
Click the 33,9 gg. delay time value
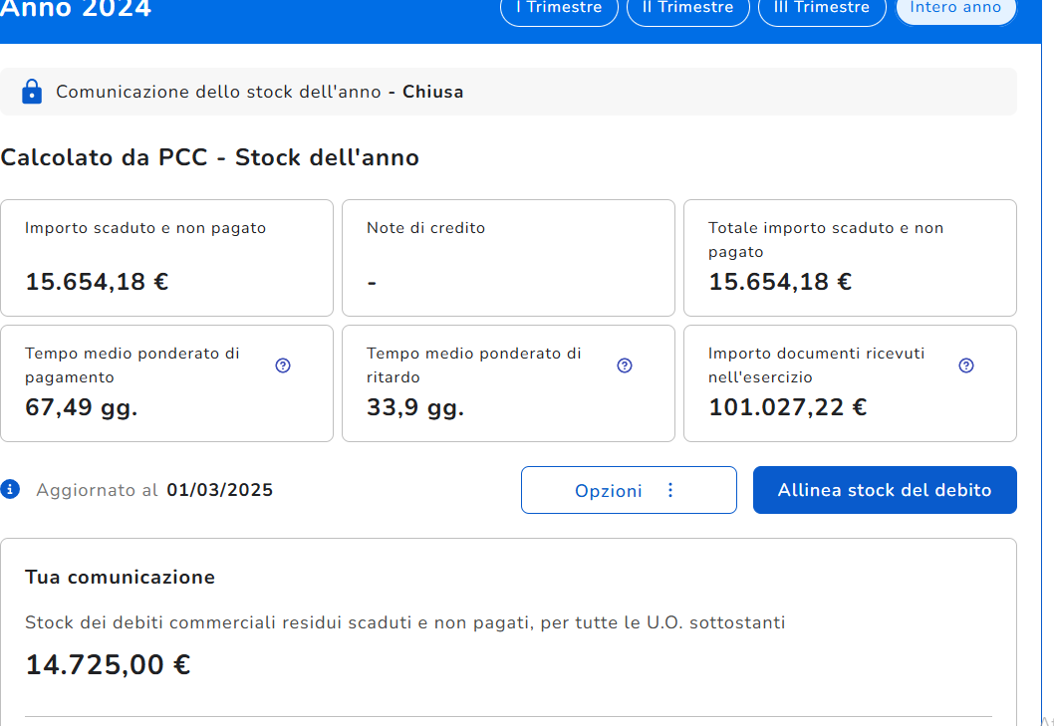(x=415, y=407)
